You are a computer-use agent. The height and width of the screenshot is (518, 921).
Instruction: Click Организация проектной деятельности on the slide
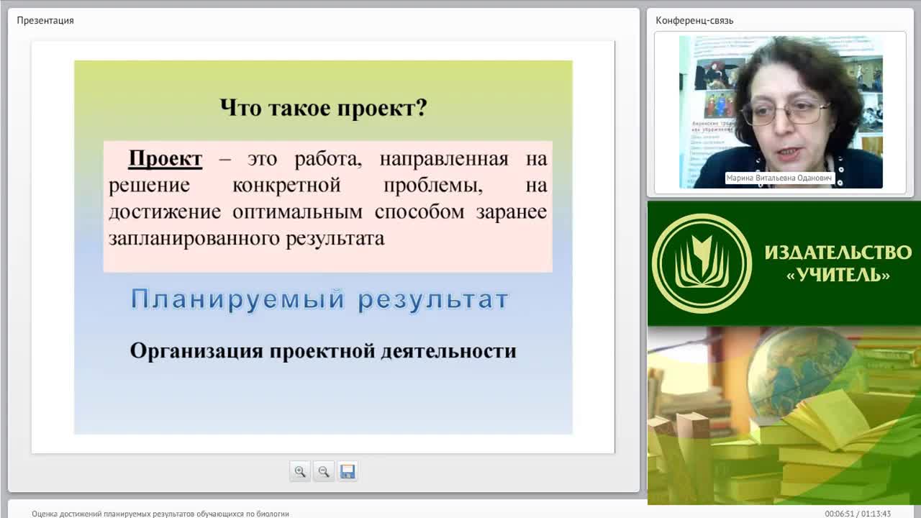[323, 350]
